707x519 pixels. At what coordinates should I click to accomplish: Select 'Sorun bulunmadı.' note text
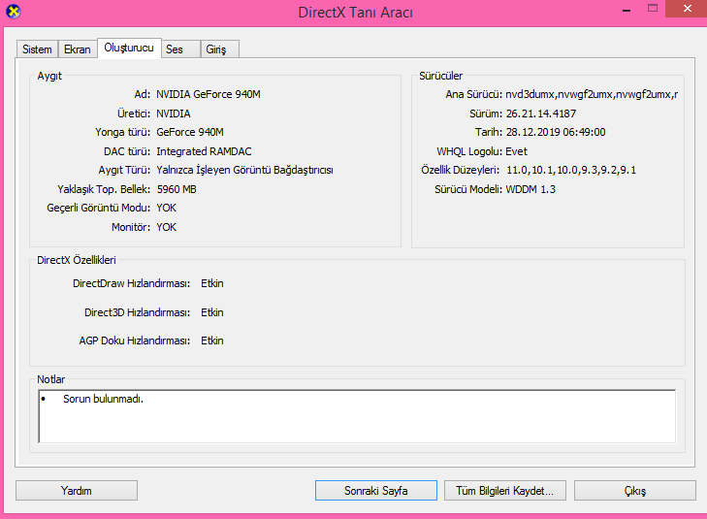pyautogui.click(x=103, y=399)
